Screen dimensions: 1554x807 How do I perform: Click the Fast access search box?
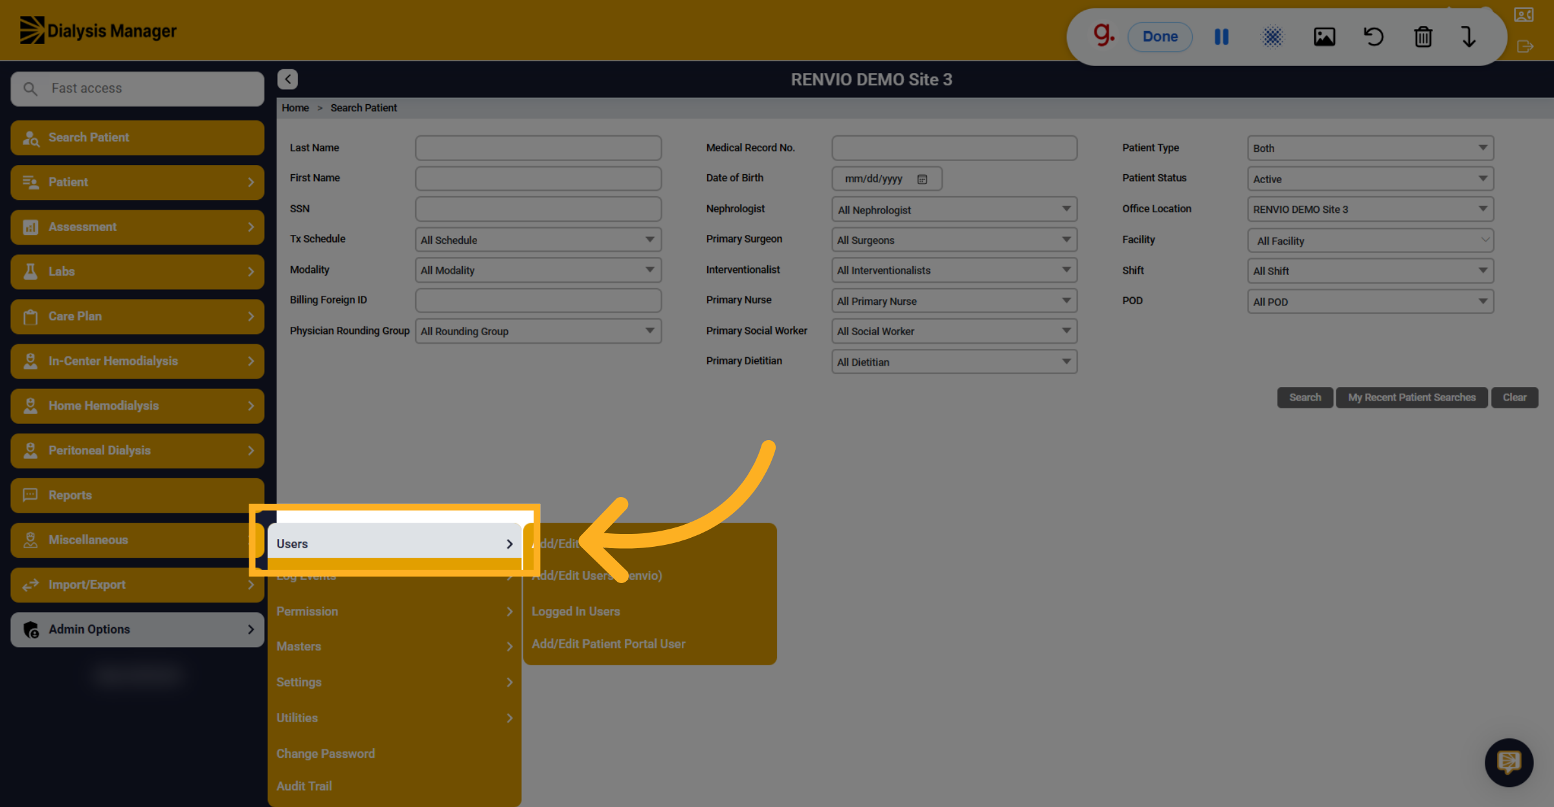[x=137, y=89]
